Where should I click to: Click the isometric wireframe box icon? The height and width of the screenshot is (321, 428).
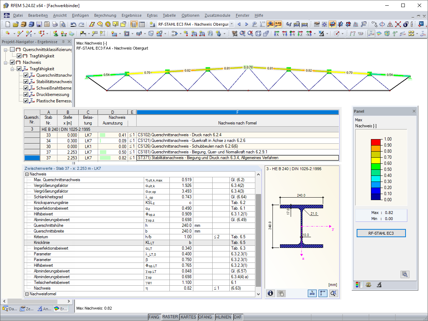click(258, 34)
